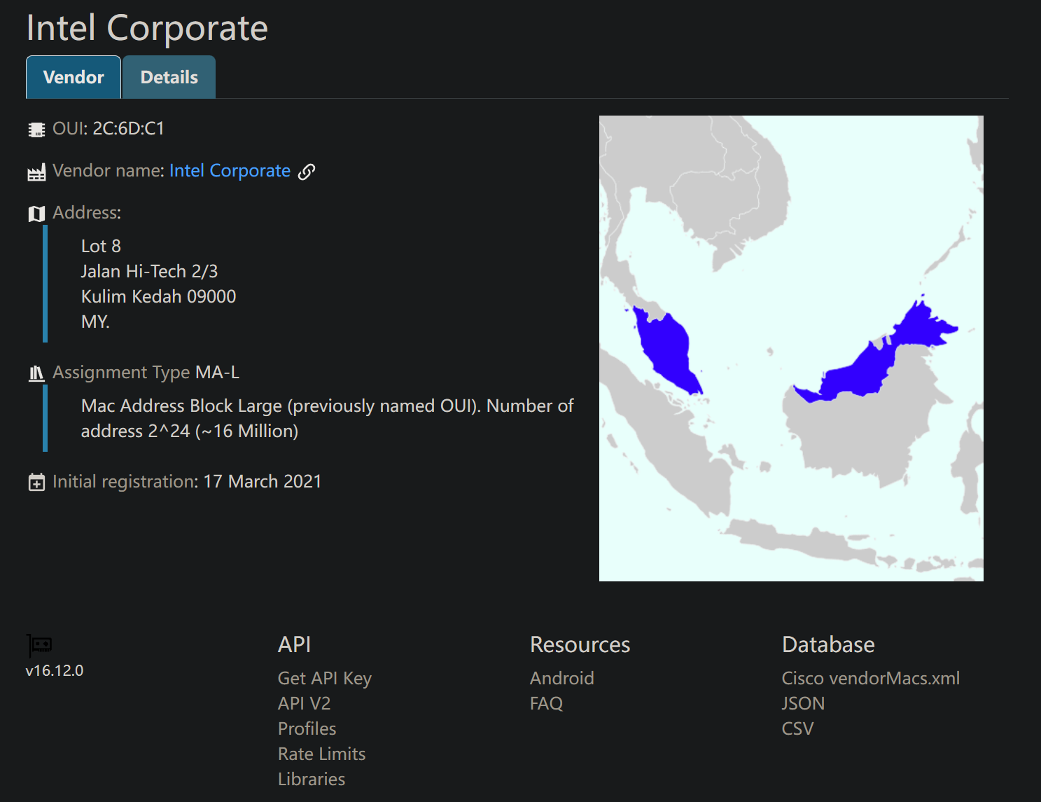Screen dimensions: 1041x802
Task: Open the Intel Corporate vendor link
Action: point(230,171)
